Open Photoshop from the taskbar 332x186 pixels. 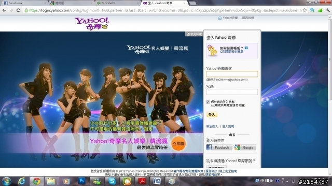81,181
